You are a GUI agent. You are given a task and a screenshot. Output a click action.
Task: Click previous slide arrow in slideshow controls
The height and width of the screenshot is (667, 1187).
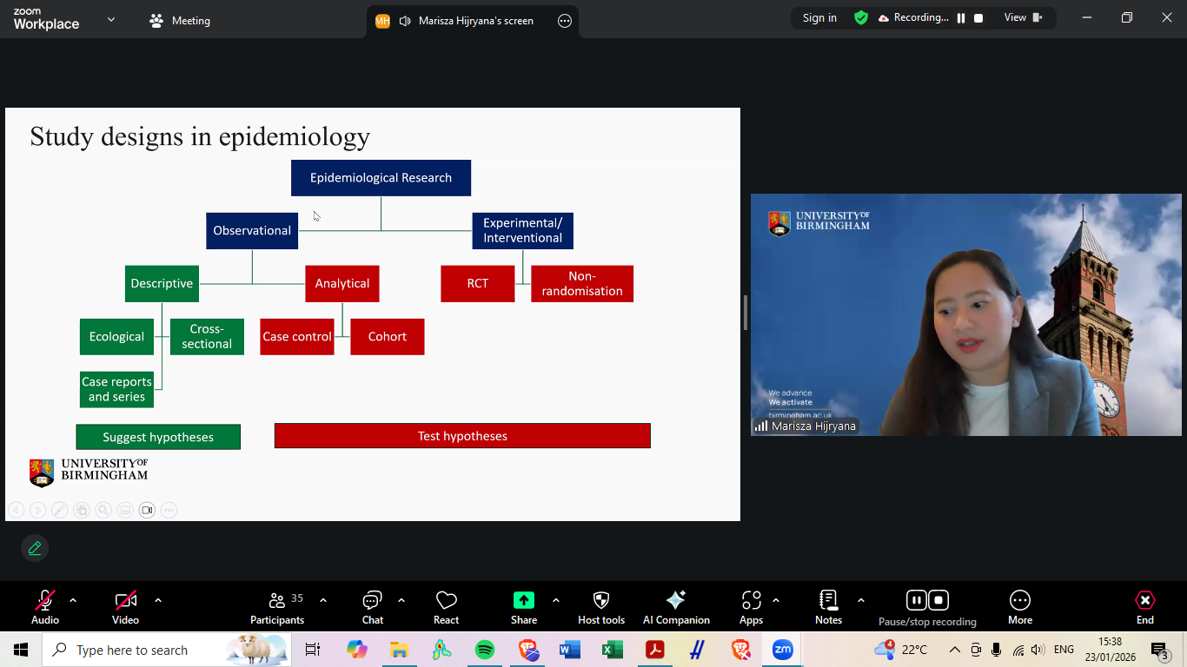pos(16,510)
